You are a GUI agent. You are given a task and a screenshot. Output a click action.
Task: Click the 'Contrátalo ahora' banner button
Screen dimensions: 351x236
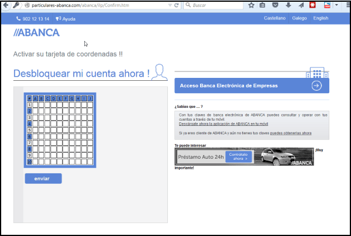pyautogui.click(x=239, y=157)
